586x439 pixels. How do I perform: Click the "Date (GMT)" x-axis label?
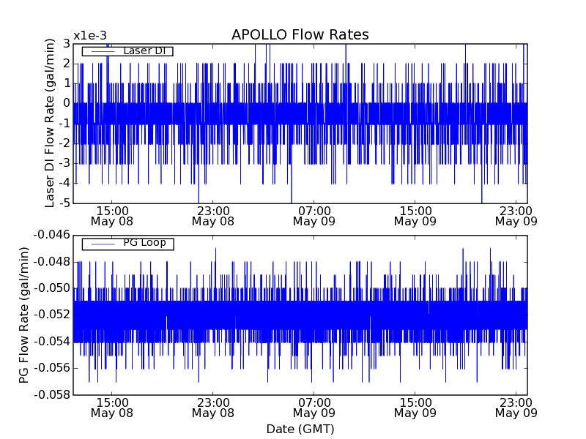pyautogui.click(x=300, y=429)
